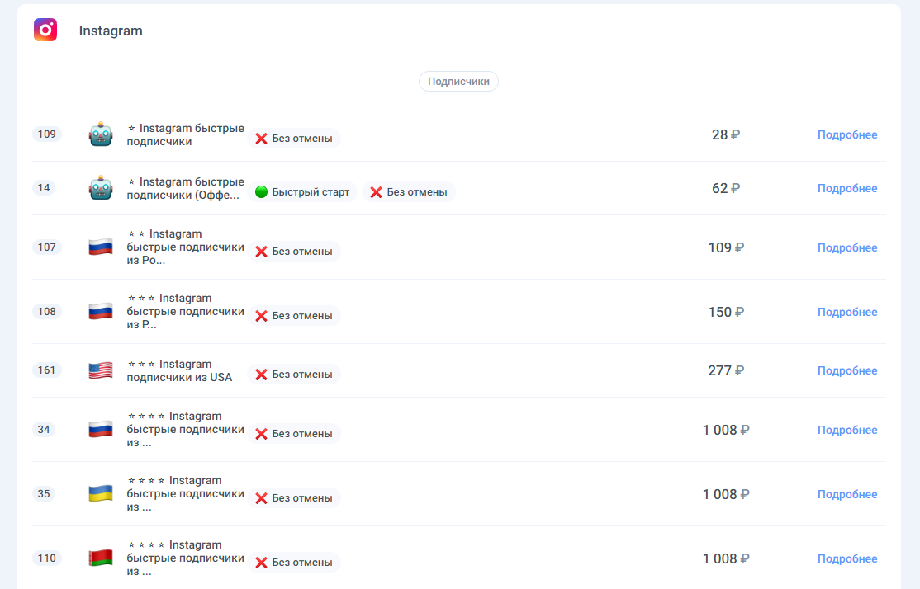Click title 'Instagram быстрые подписчики (Оффе...'
The image size is (920, 589).
[186, 188]
